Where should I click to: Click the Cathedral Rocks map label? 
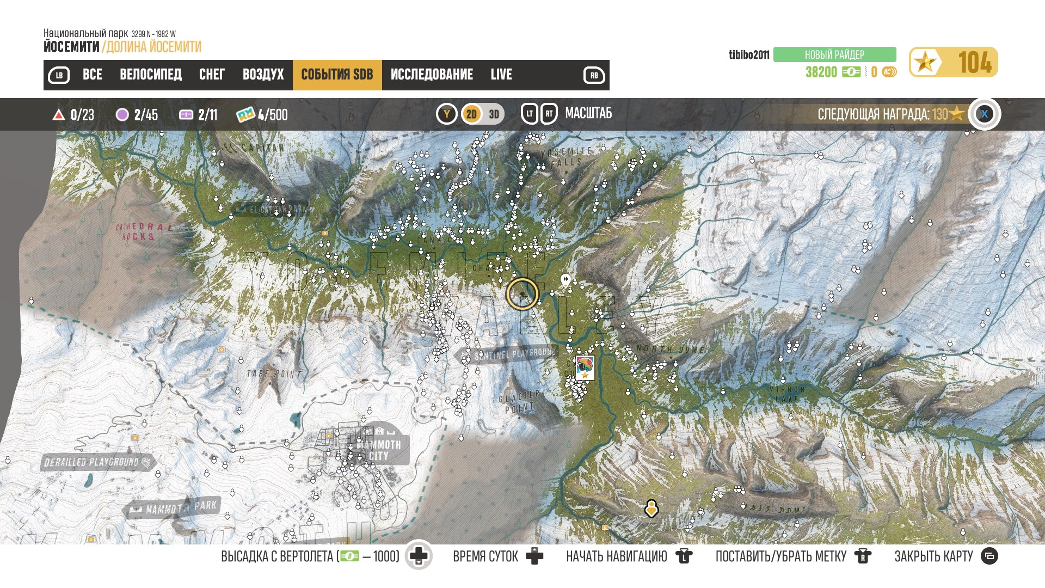point(143,232)
